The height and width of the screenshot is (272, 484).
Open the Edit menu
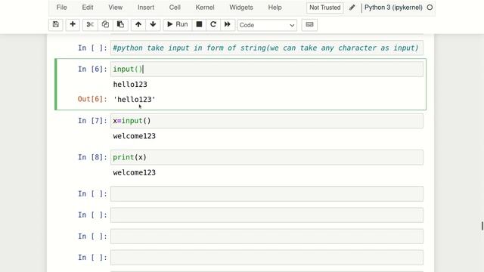point(88,8)
